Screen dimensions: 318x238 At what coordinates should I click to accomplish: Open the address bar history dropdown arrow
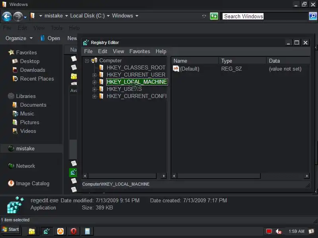[204, 16]
